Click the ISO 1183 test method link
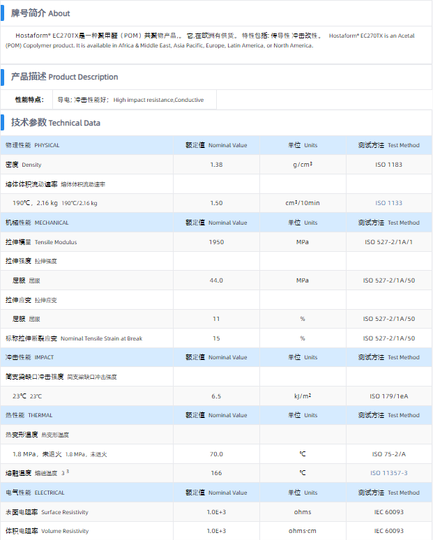The width and height of the screenshot is (433, 540). [389, 165]
